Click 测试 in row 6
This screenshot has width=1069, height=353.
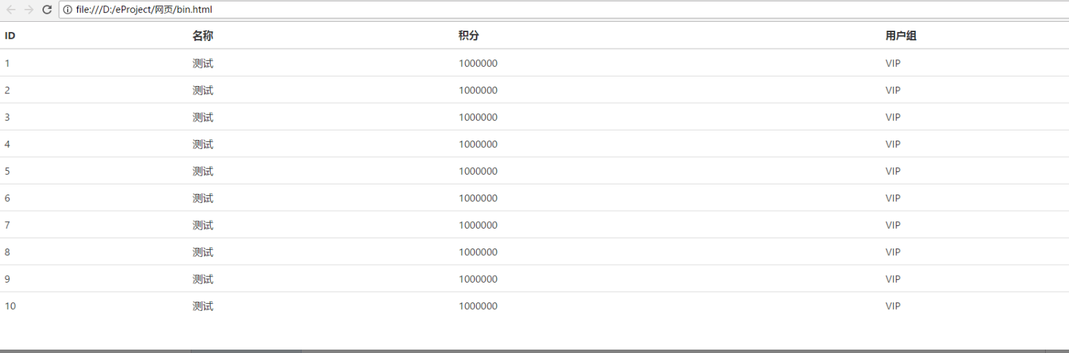[x=203, y=198]
